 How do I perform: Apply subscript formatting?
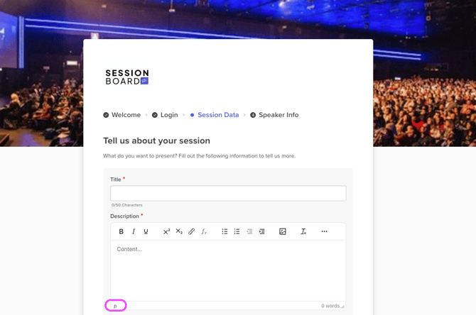click(x=179, y=231)
